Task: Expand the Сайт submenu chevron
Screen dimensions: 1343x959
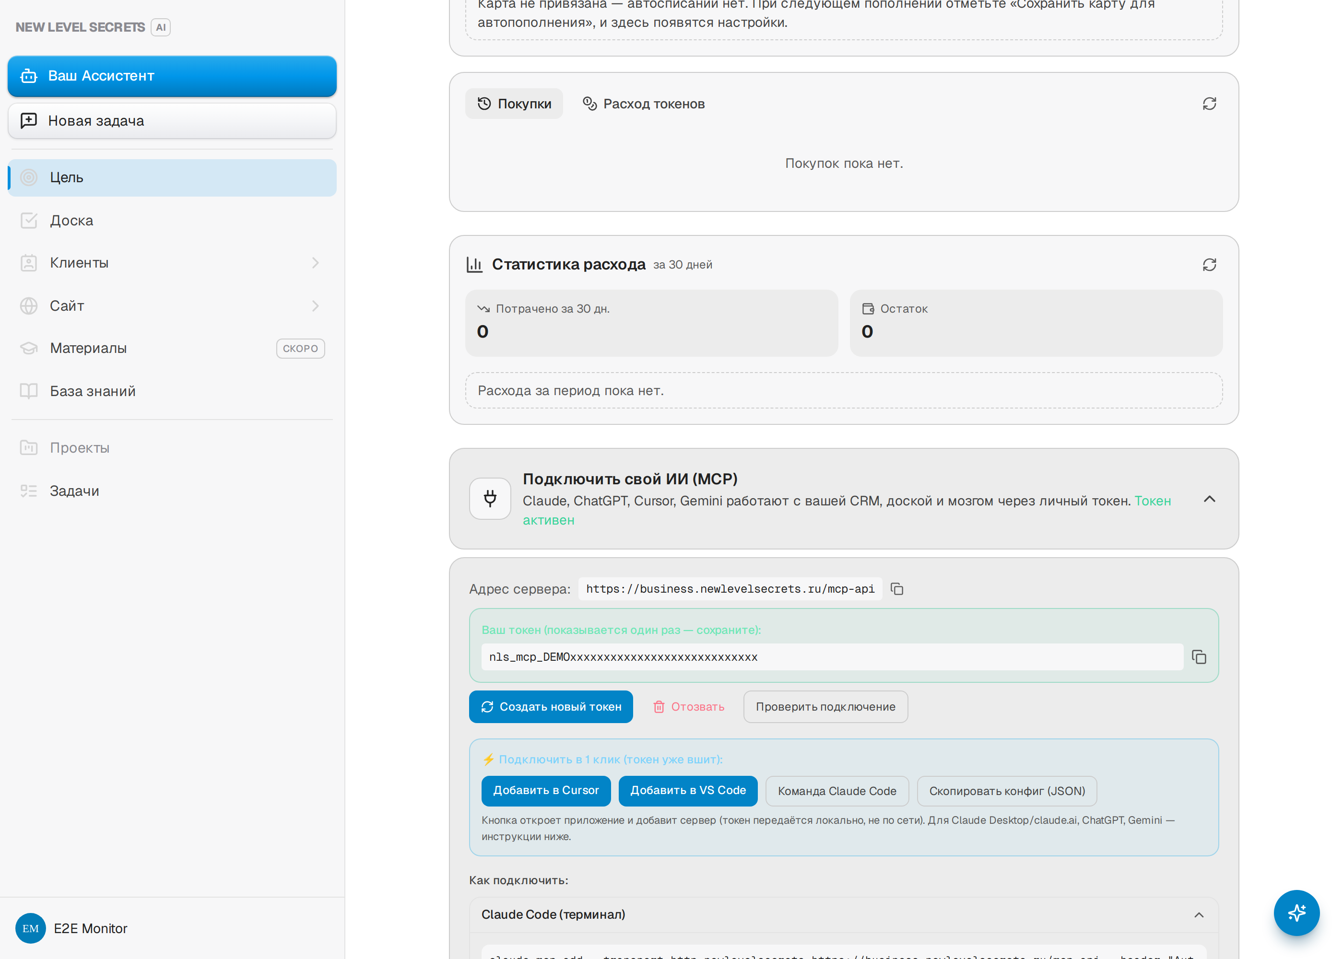Action: [x=315, y=306]
